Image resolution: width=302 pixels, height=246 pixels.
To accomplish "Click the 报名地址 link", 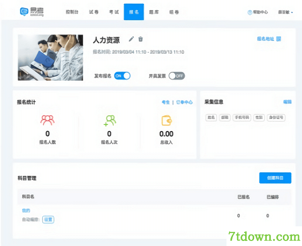I will pyautogui.click(x=265, y=39).
